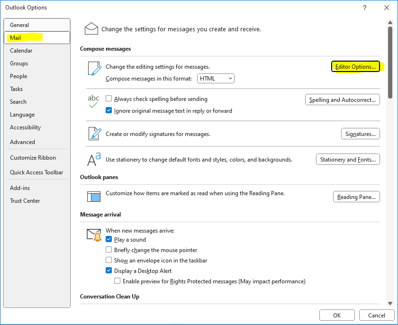
Task: Open the Signatures dialog
Action: 361,134
